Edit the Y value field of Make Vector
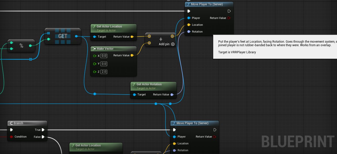Viewport: 337px width, 154px height. [x=104, y=64]
